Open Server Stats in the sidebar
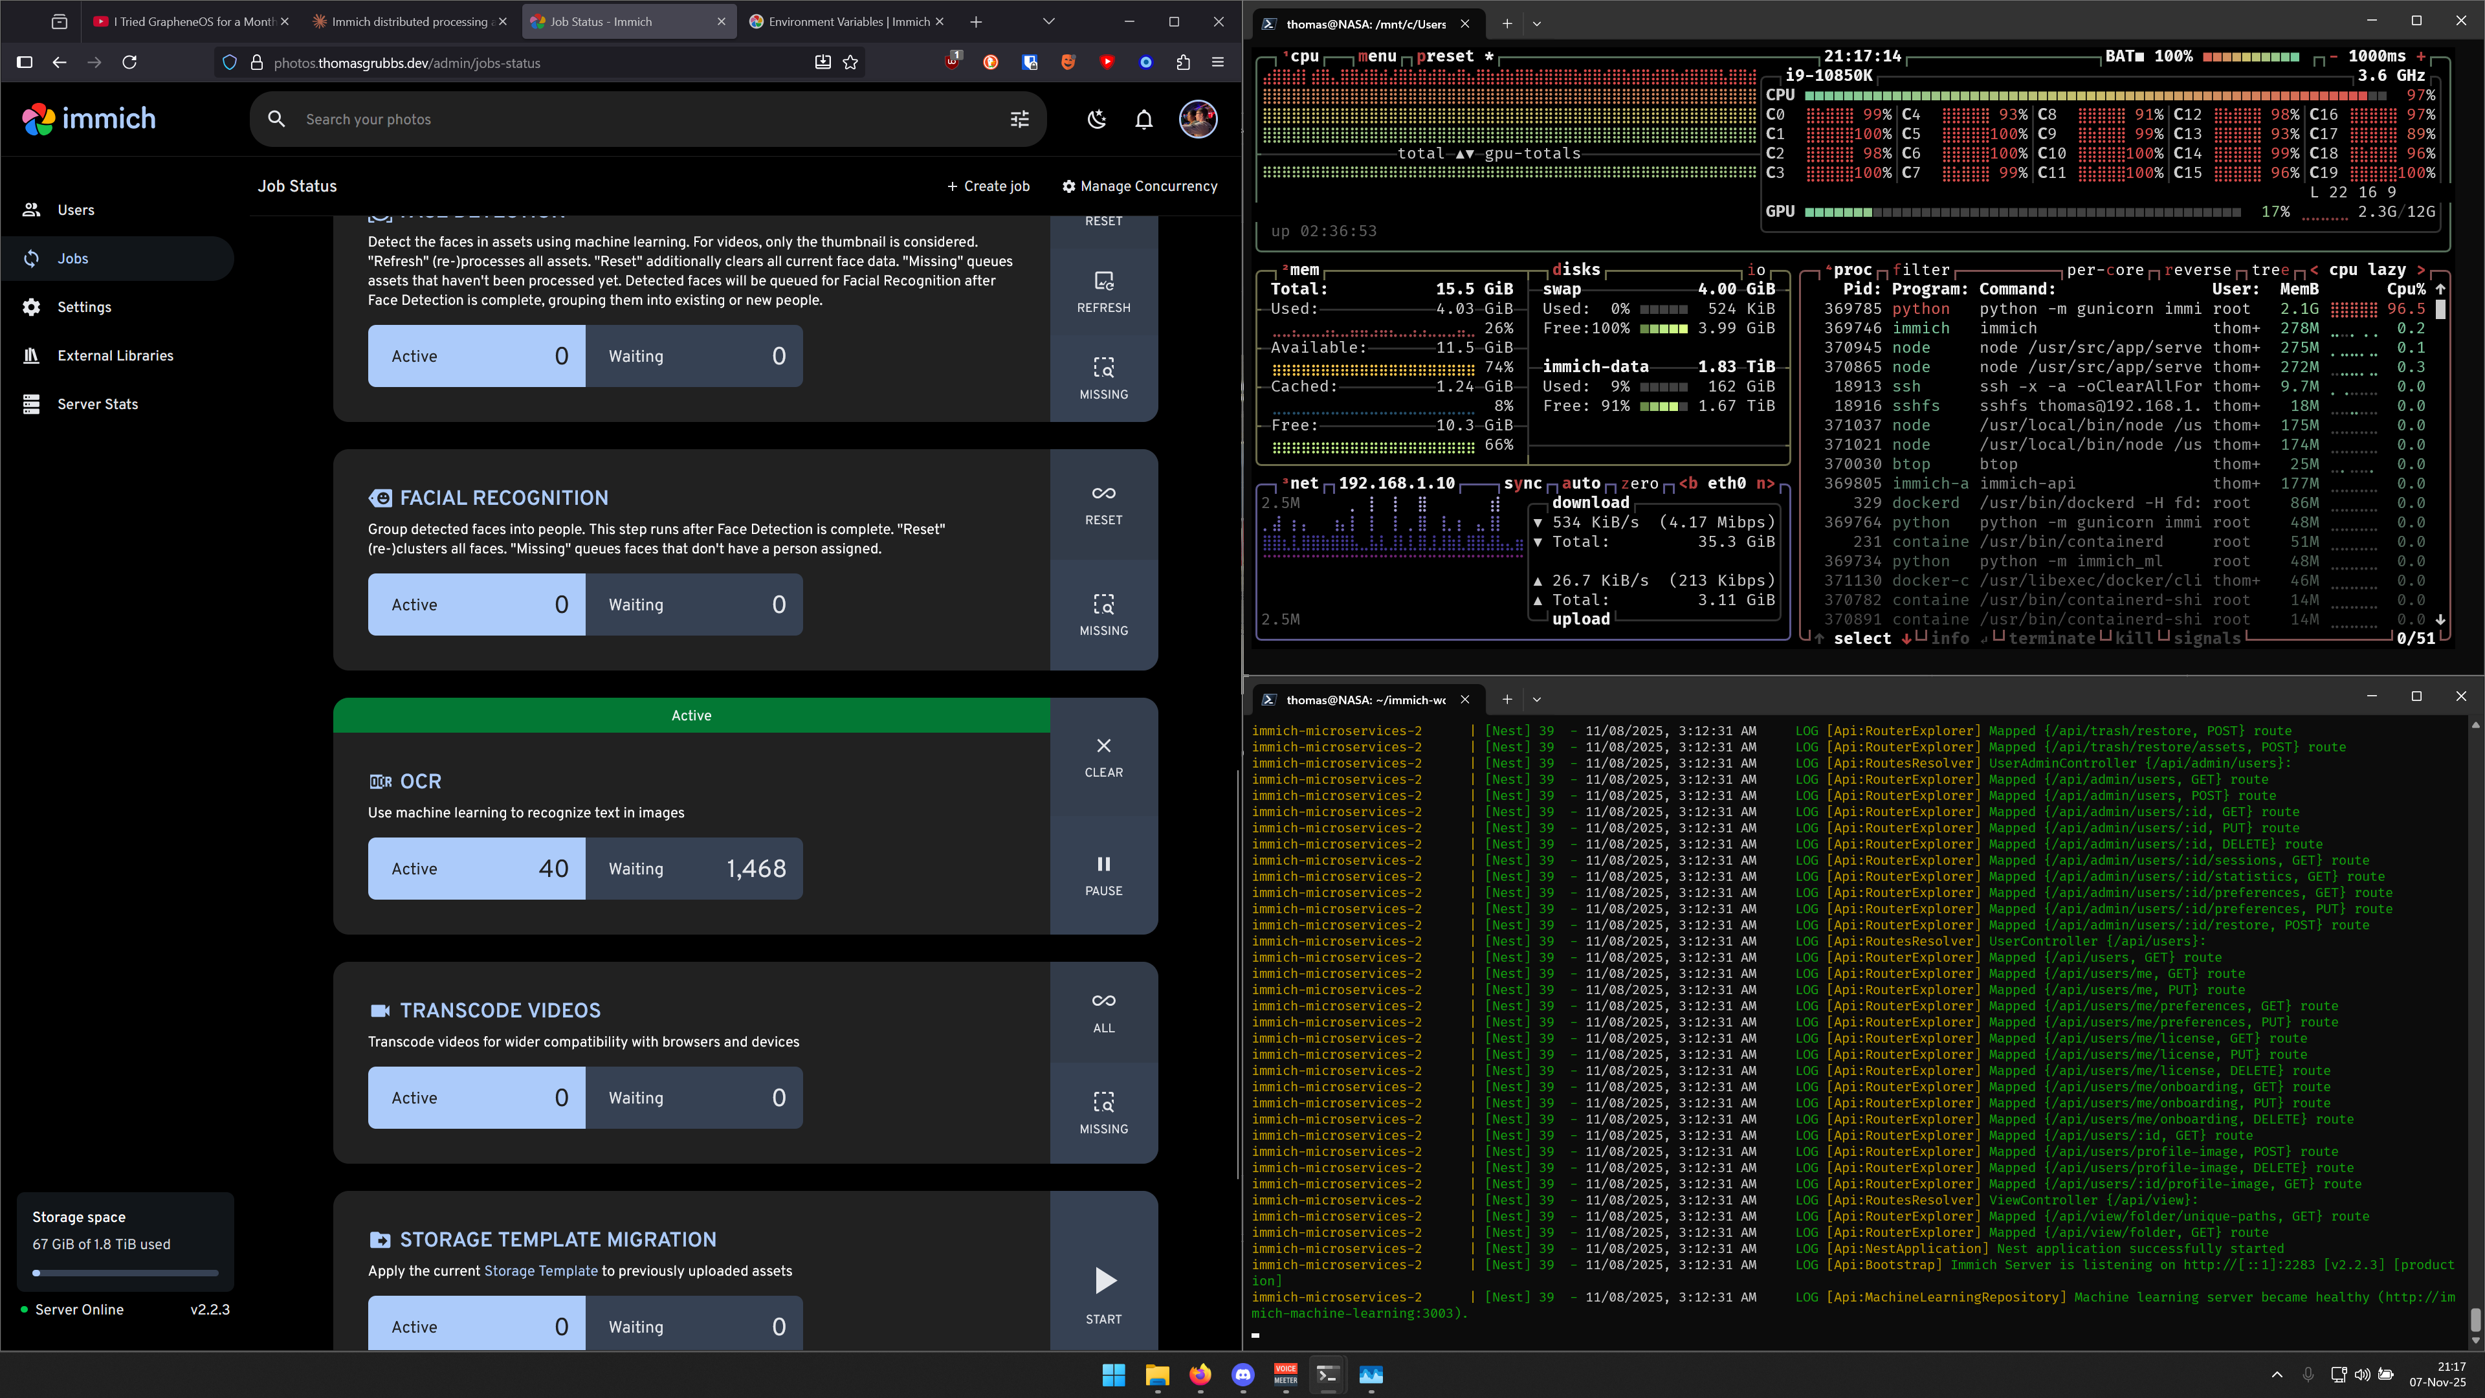 coord(98,405)
